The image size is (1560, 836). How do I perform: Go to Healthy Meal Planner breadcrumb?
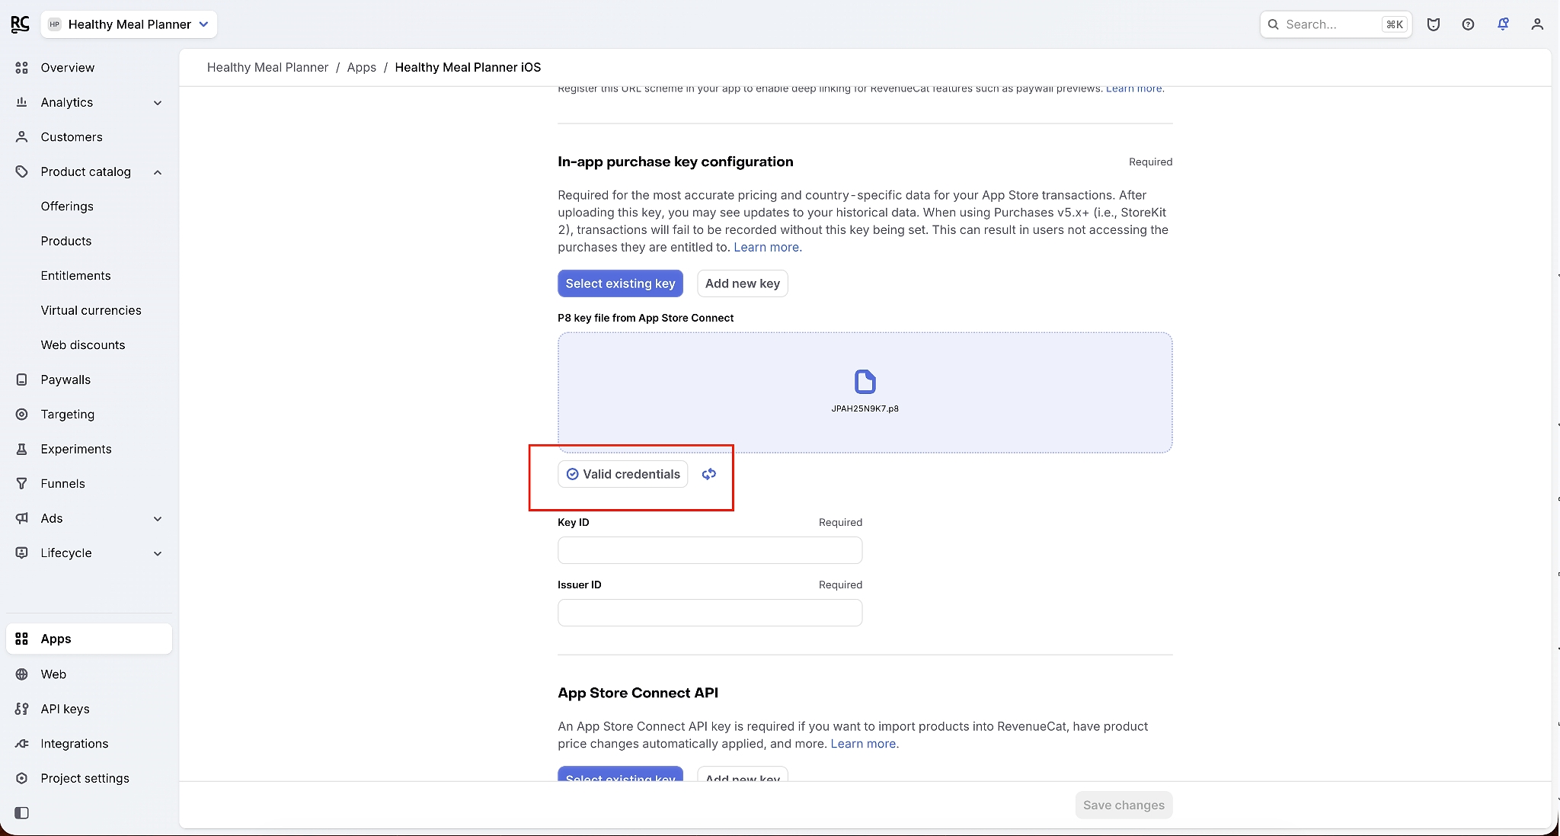[267, 67]
